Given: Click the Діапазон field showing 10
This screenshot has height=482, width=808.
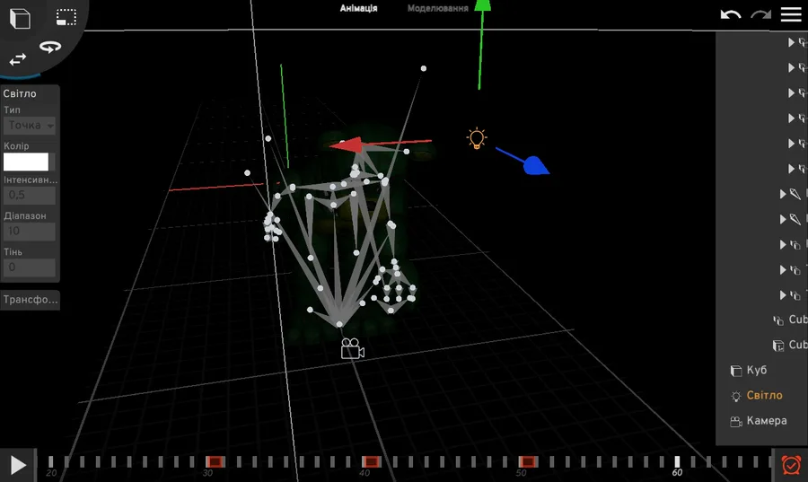Looking at the screenshot, I should (30, 232).
